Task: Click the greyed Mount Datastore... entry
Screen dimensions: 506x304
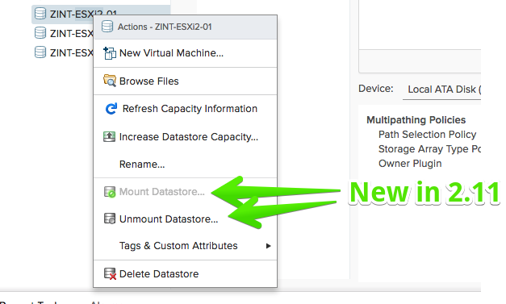Action: pos(186,192)
